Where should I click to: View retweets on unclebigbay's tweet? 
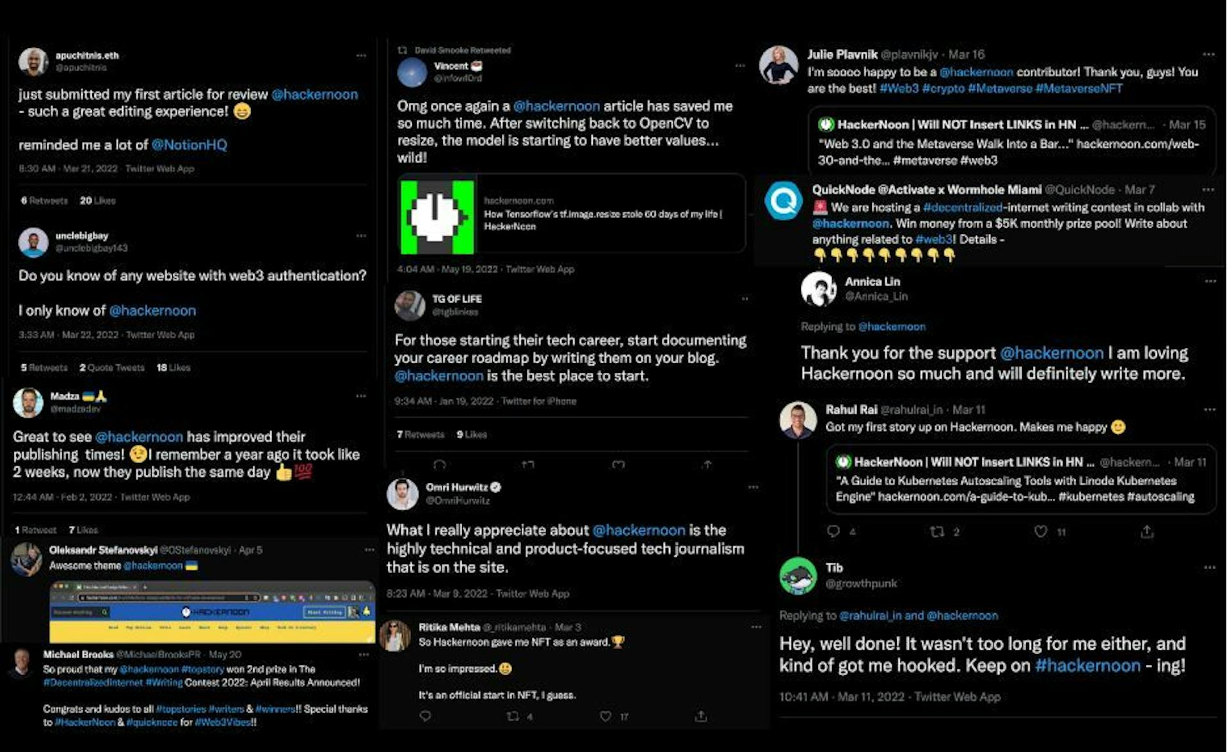(x=44, y=368)
